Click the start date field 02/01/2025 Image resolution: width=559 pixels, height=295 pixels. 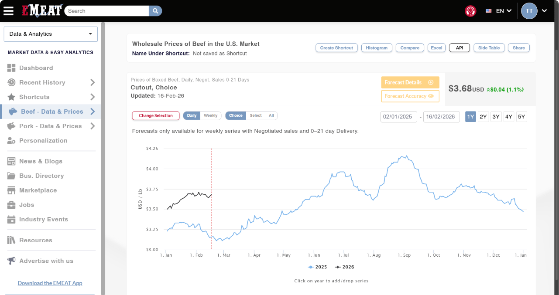(x=399, y=117)
